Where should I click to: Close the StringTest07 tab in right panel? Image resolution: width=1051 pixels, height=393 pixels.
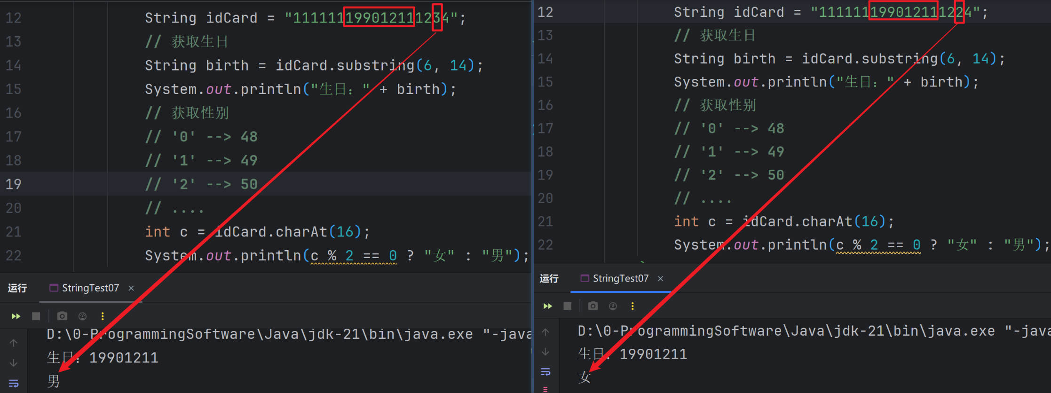coord(661,279)
